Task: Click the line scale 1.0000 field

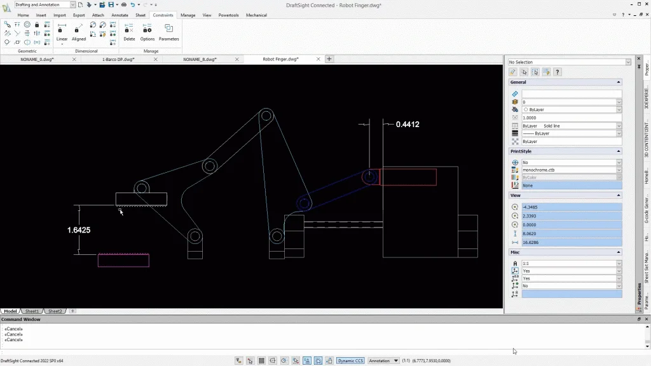Action: (571, 118)
